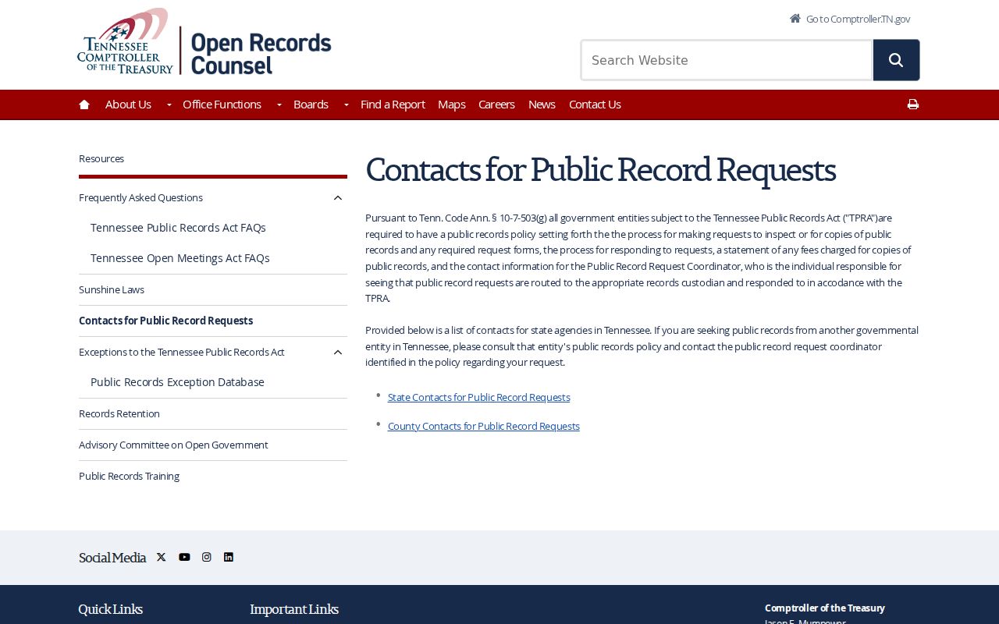
Task: Open the Maps page
Action: 451,105
